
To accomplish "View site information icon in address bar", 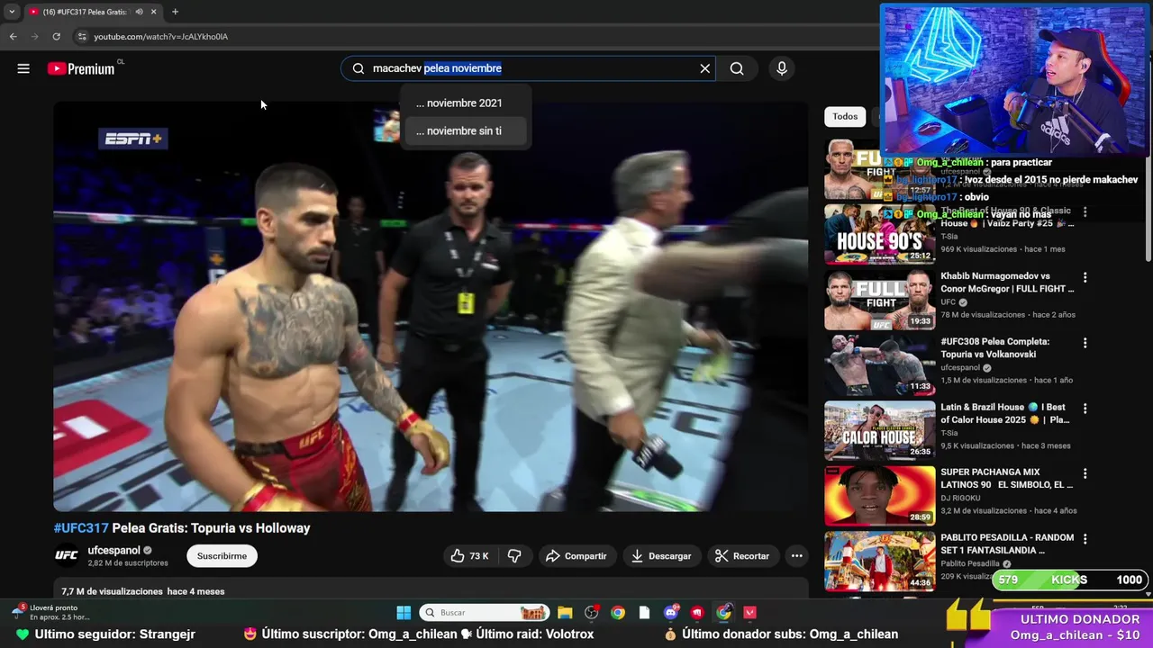I will 81,37.
